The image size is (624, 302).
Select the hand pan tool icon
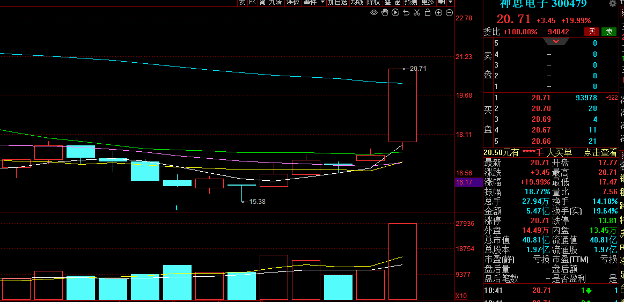click(384, 13)
